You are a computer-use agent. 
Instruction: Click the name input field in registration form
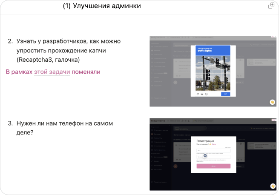pos(213,151)
